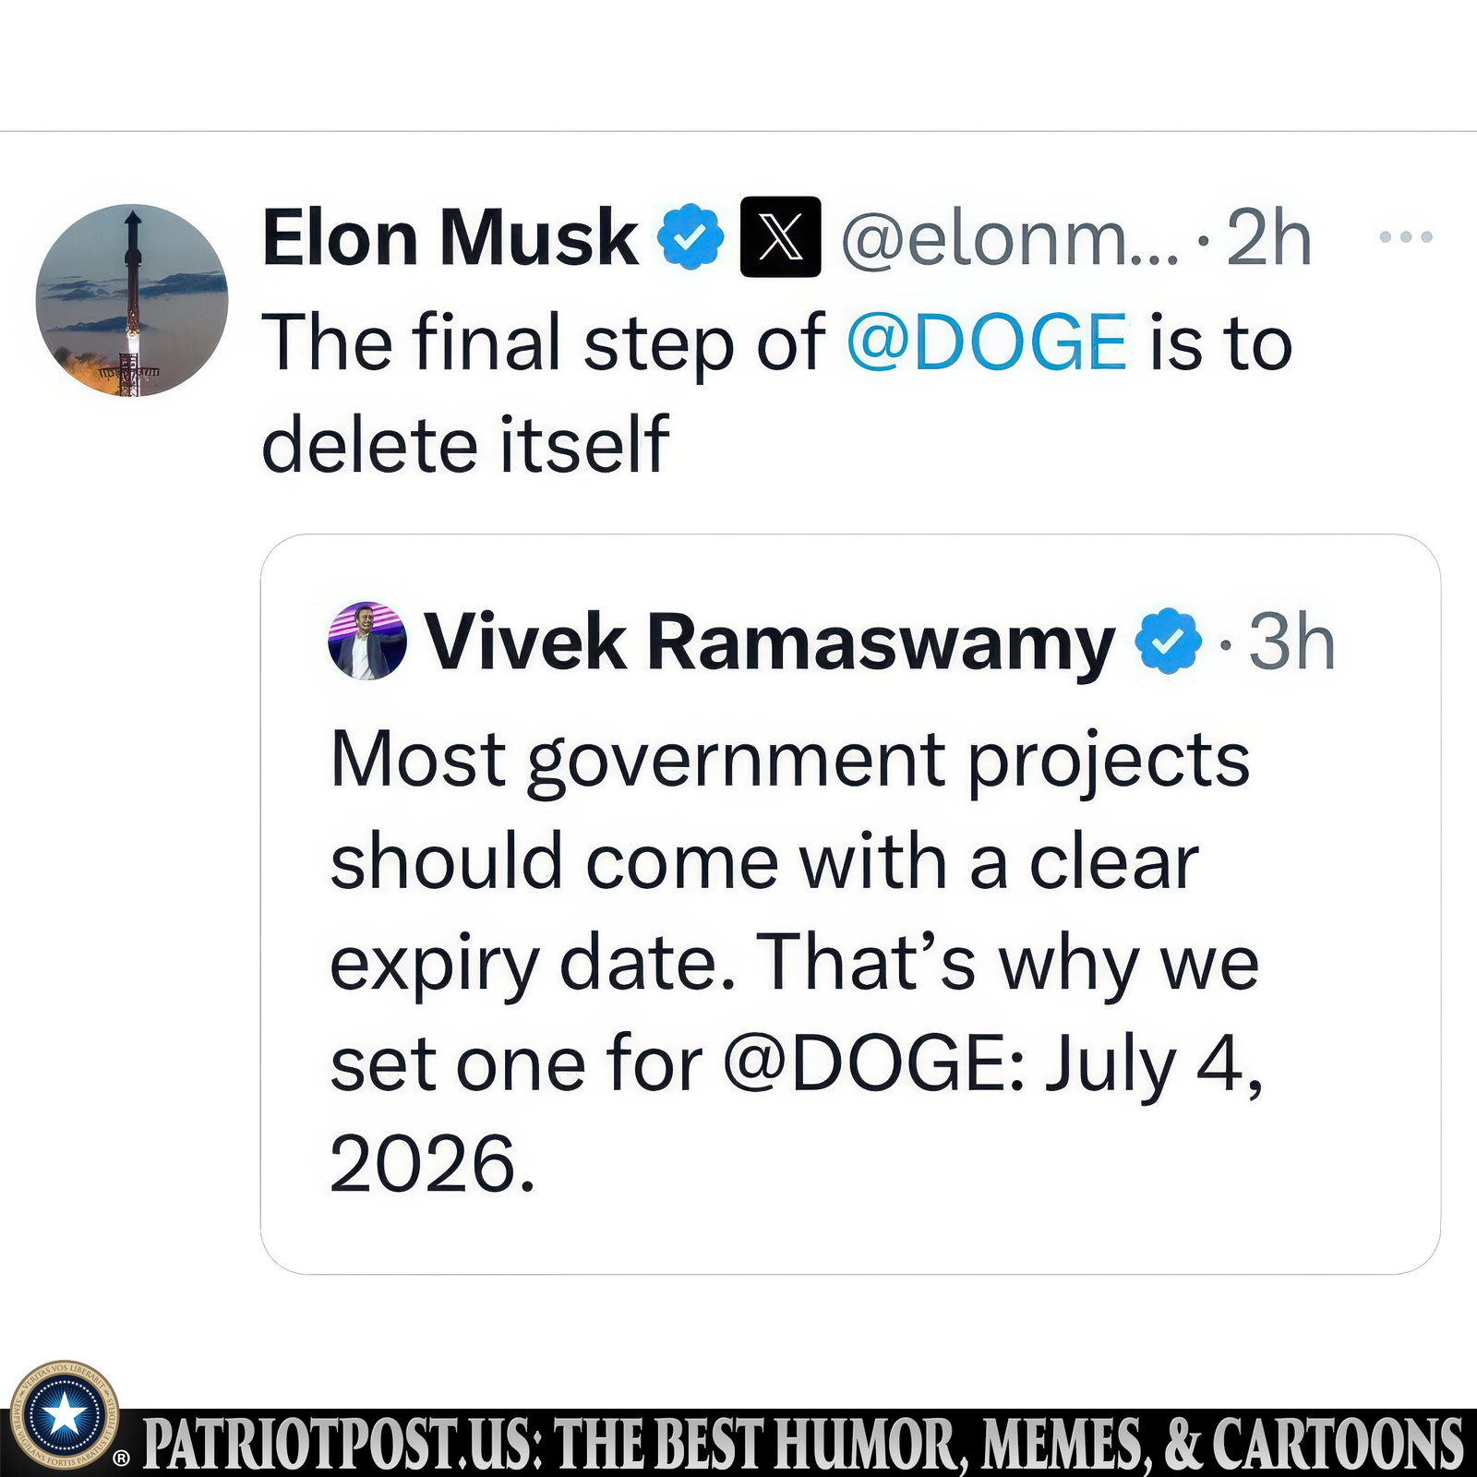Click "The final step of" tweet text
The width and height of the screenshot is (1477, 1477).
[543, 342]
